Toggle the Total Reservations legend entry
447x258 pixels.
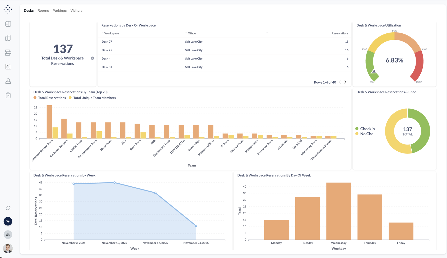click(x=50, y=98)
